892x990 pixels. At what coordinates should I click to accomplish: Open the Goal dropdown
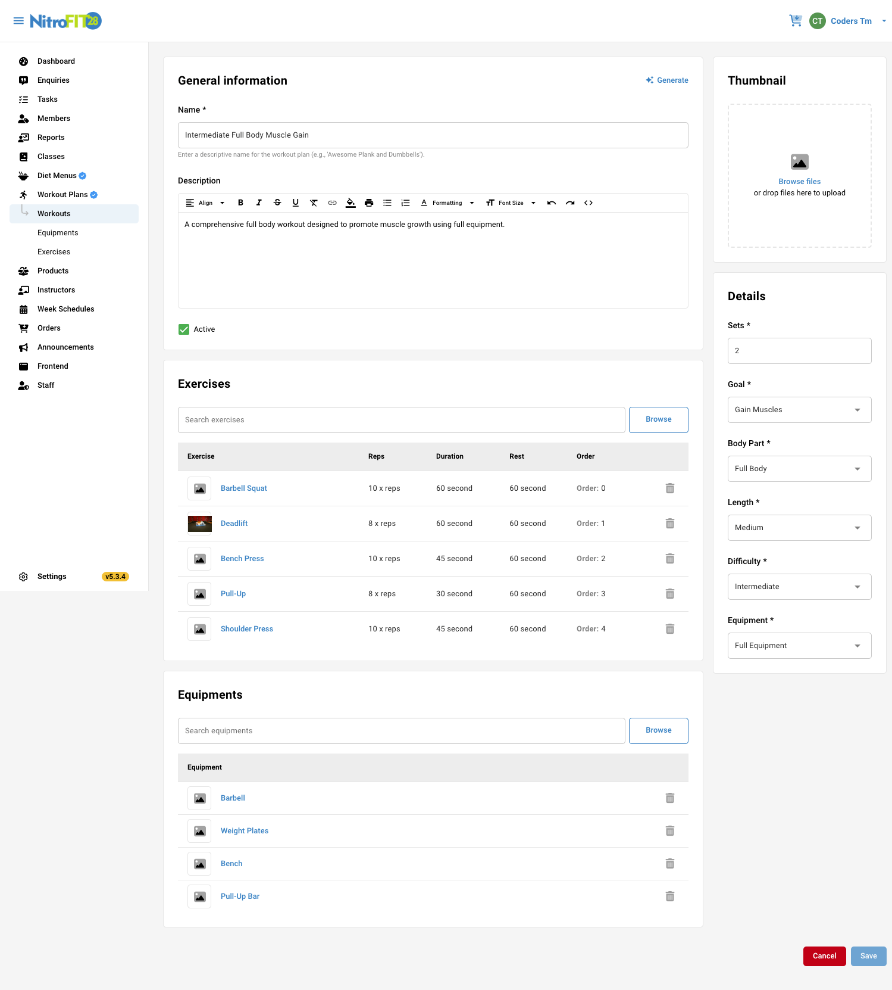click(x=799, y=410)
